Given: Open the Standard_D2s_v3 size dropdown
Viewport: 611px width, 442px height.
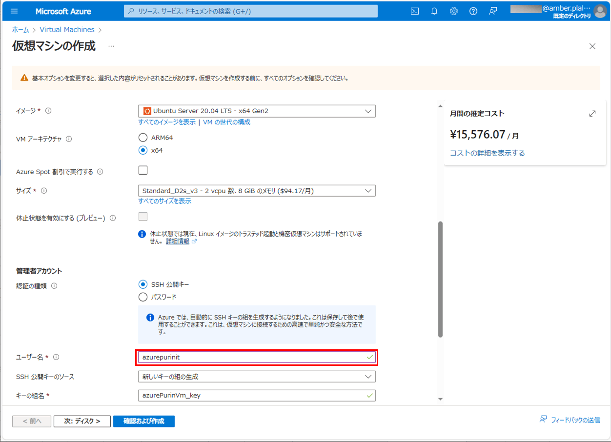Looking at the screenshot, I should pos(257,191).
